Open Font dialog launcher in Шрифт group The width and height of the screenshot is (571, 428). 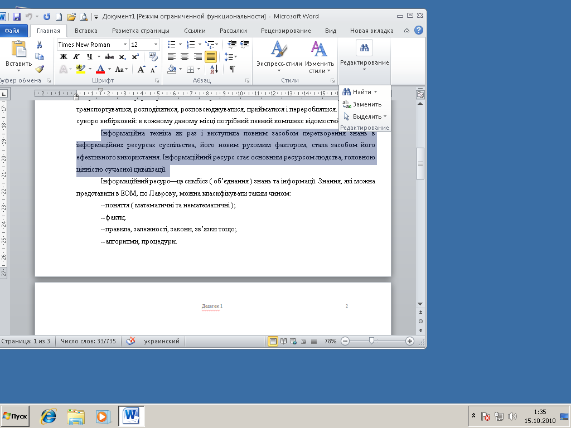coord(157,80)
